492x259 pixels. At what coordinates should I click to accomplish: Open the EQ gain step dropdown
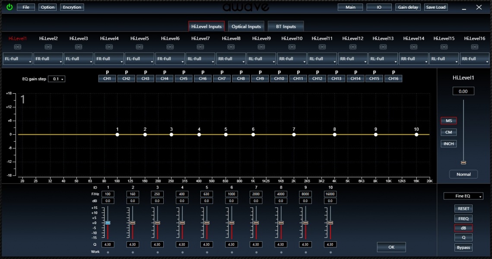pos(57,79)
